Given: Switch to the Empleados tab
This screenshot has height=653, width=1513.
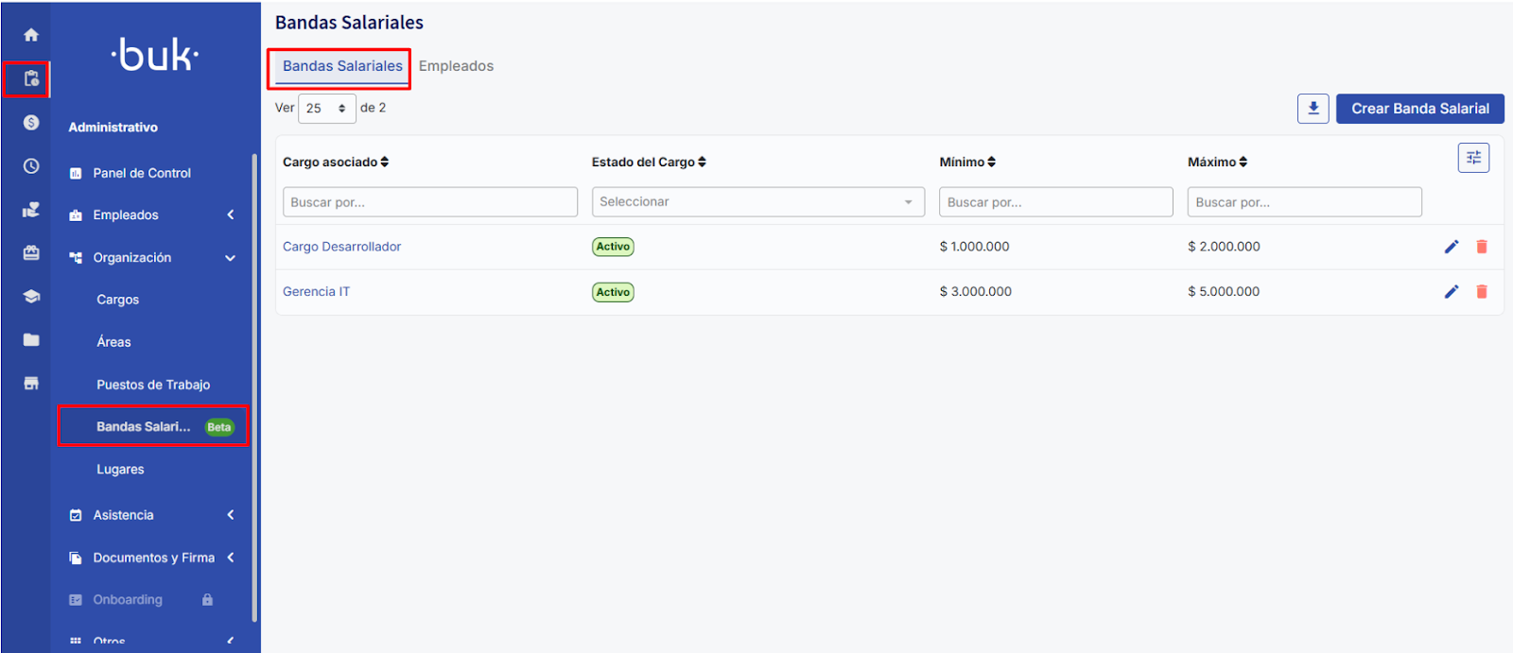Looking at the screenshot, I should pyautogui.click(x=456, y=66).
